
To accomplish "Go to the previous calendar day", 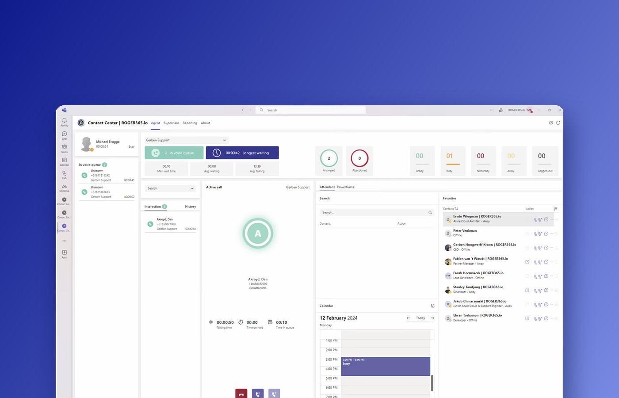I will point(408,318).
